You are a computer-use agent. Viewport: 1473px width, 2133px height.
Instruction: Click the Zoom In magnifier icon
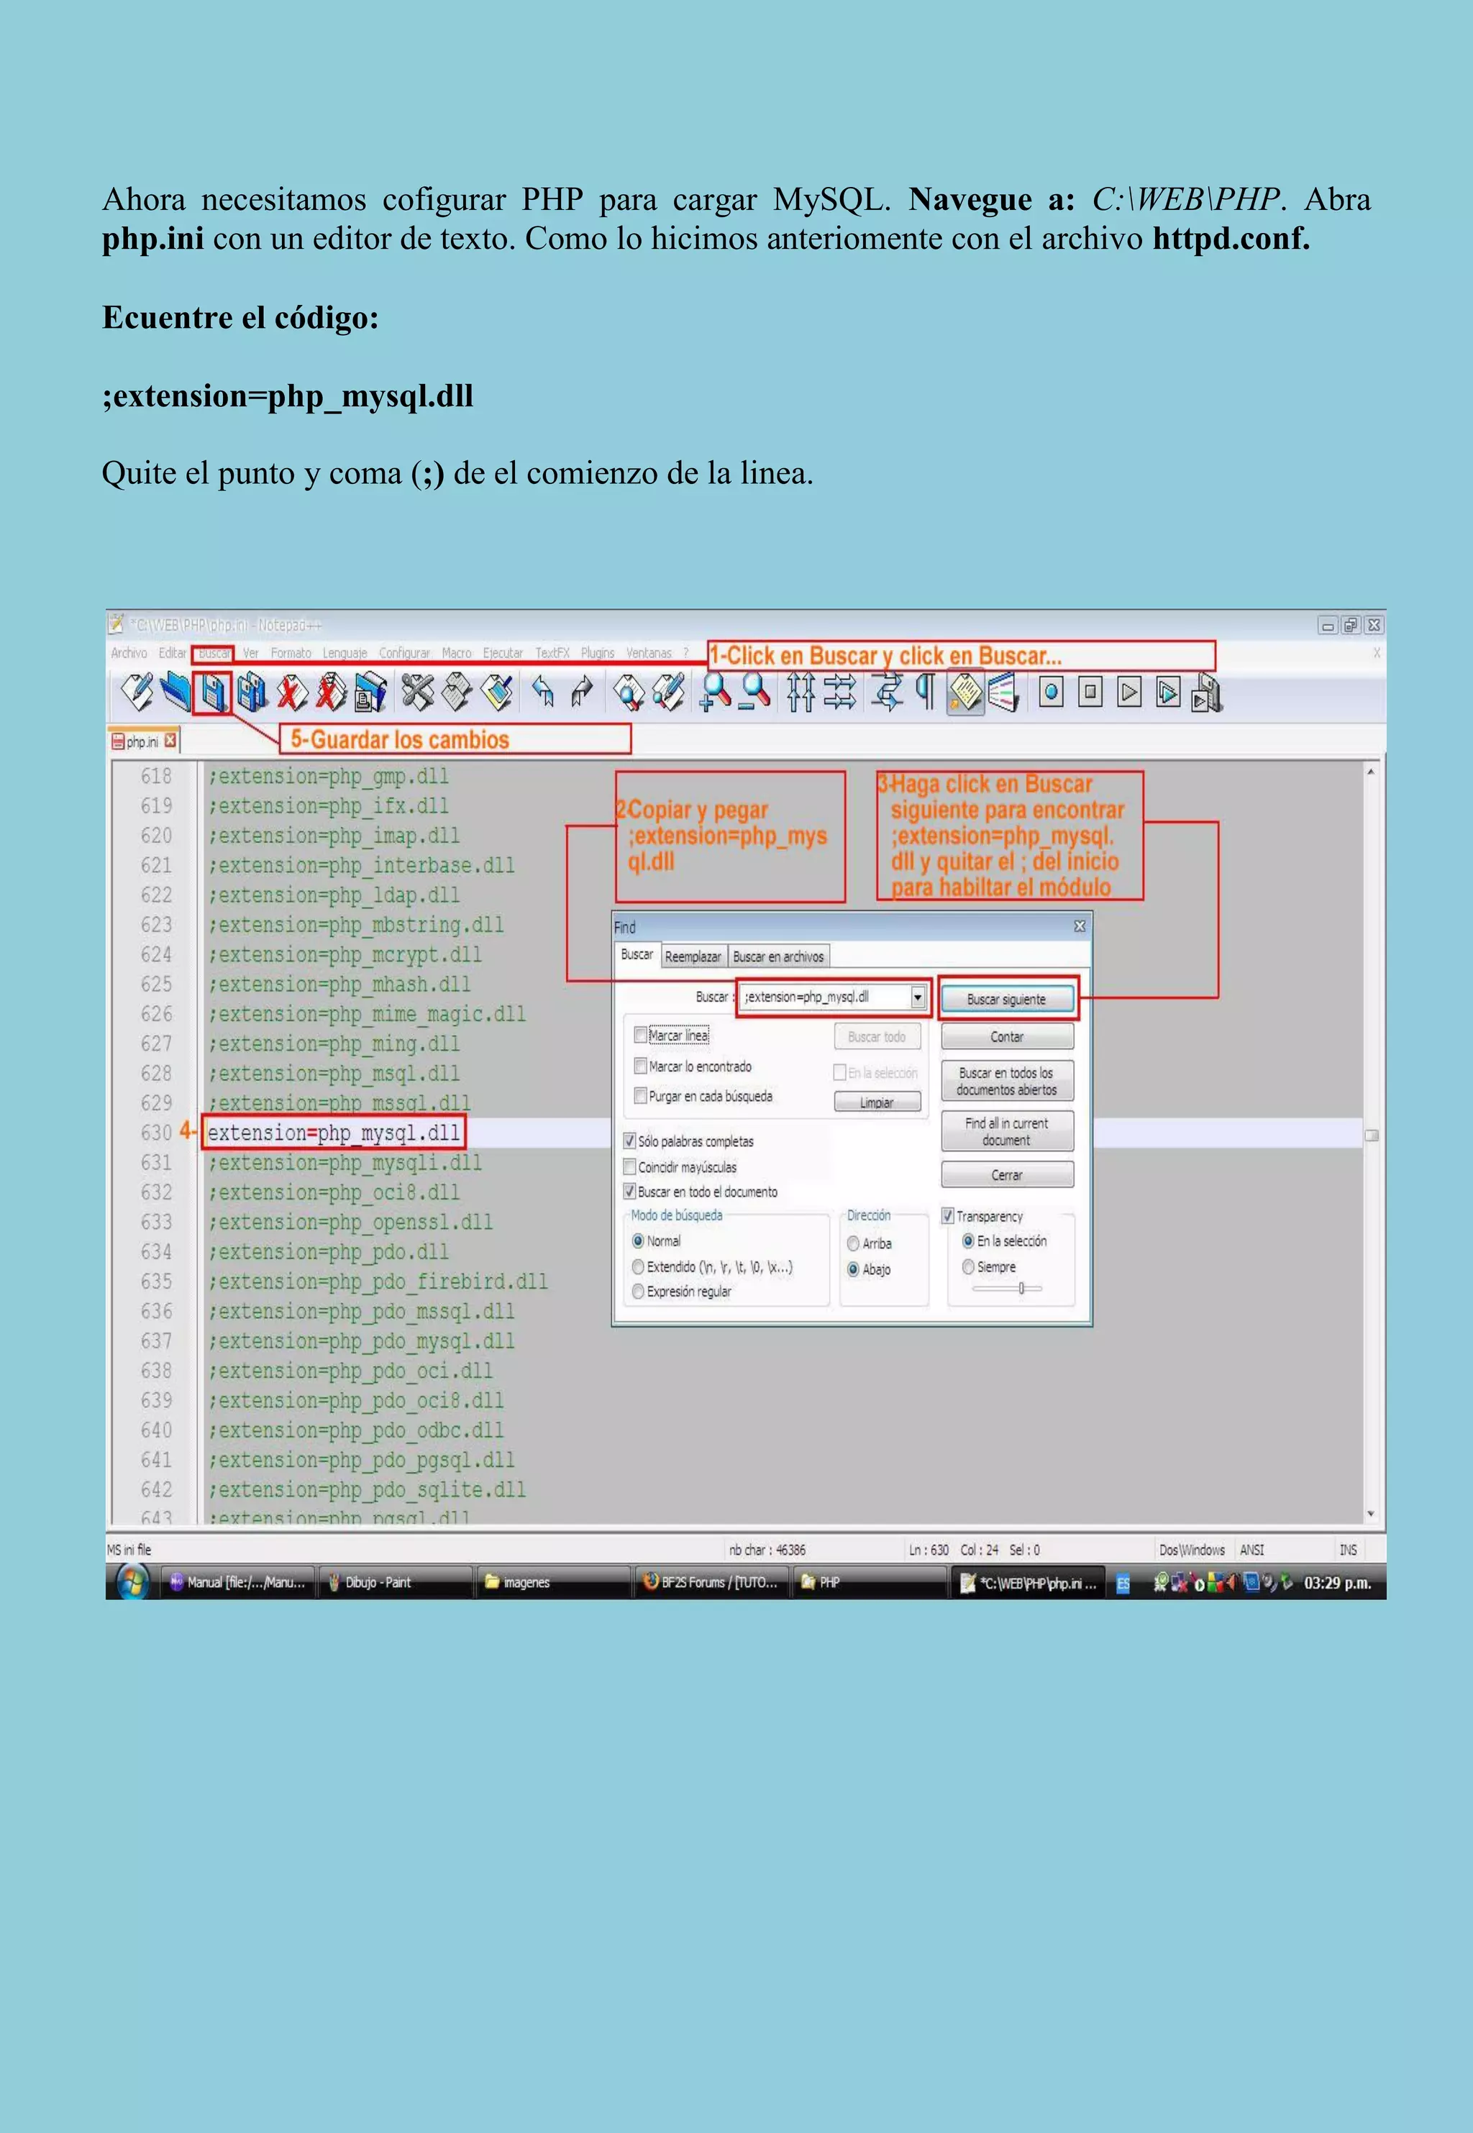coord(715,692)
